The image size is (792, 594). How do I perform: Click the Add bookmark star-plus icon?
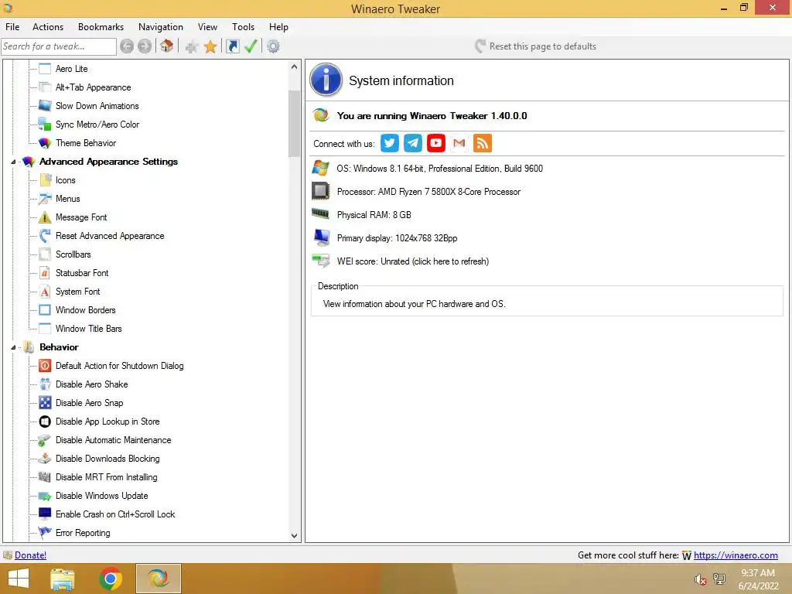192,47
